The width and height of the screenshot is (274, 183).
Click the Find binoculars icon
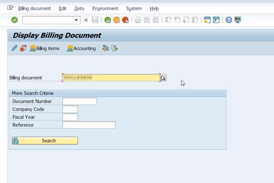[x=146, y=20]
